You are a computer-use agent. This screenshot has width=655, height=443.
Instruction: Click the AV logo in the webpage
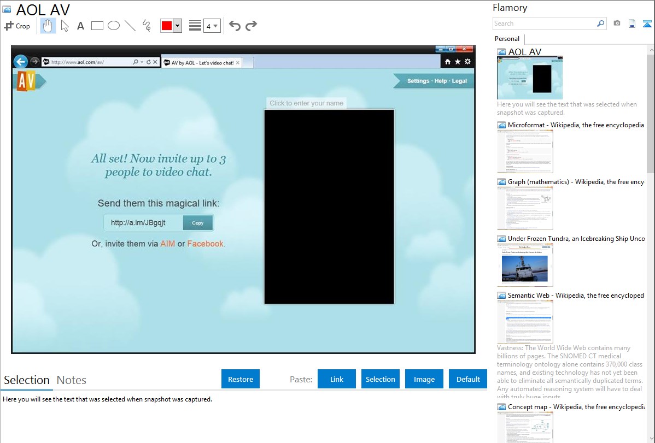coord(27,81)
